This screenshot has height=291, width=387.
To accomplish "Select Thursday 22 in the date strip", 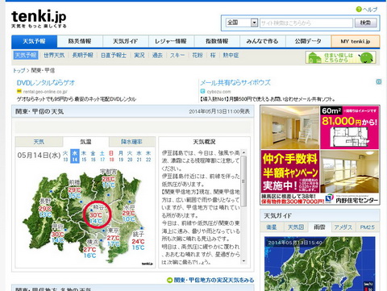I will pyautogui.click(x=148, y=156).
